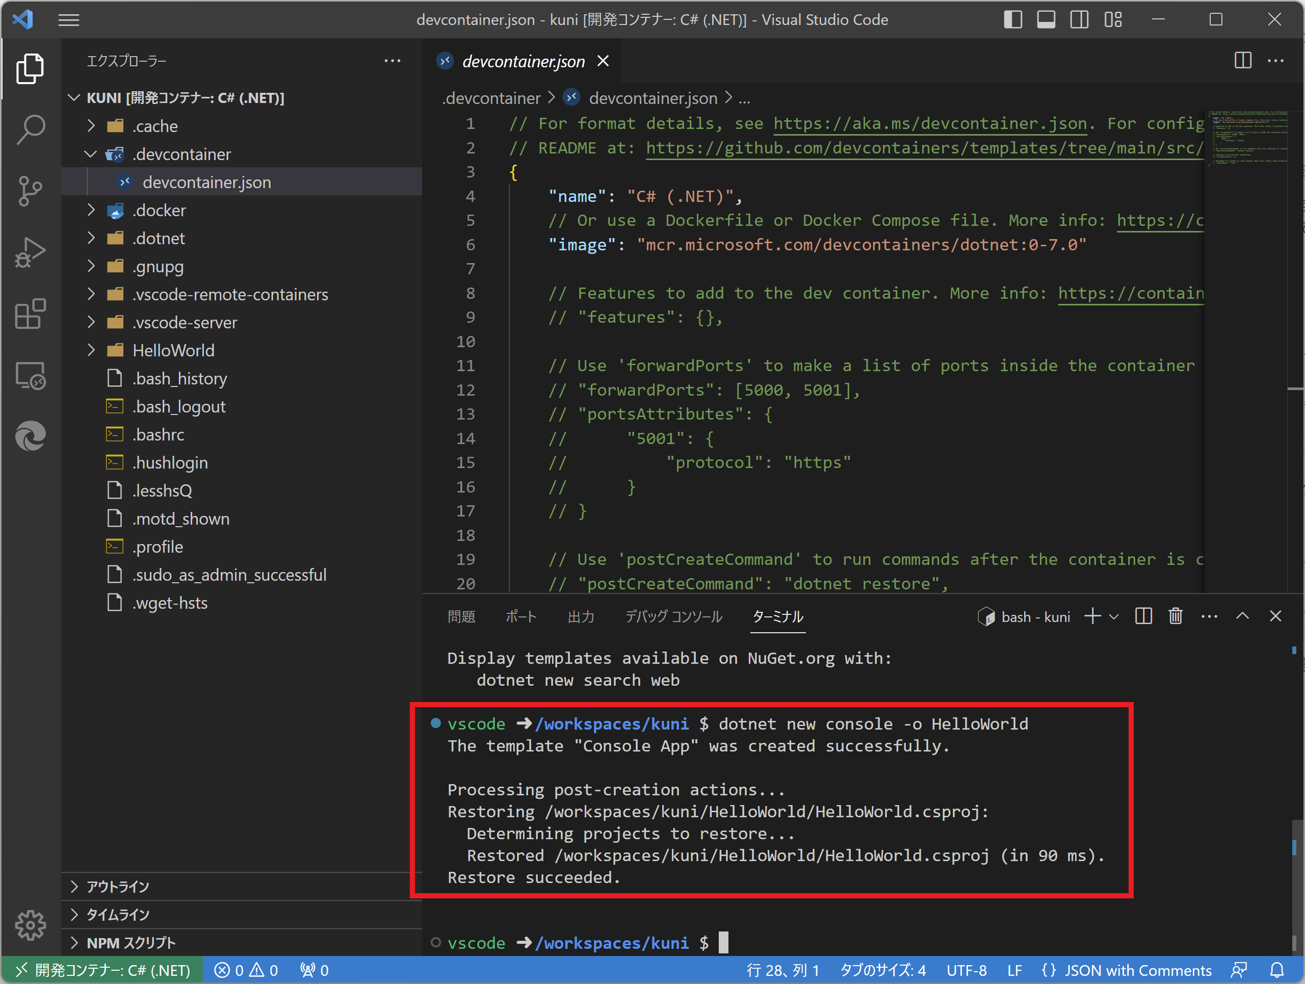Open the Remote Explorer view
Screen dimensions: 1305x984
(x=30, y=376)
